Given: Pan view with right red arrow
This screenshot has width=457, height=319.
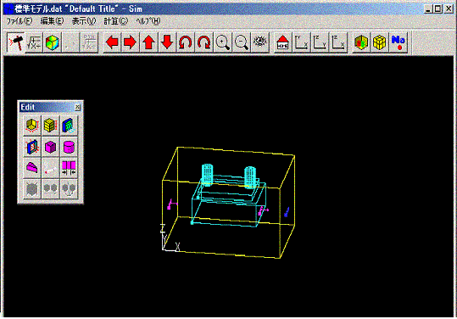Looking at the screenshot, I should (x=131, y=42).
